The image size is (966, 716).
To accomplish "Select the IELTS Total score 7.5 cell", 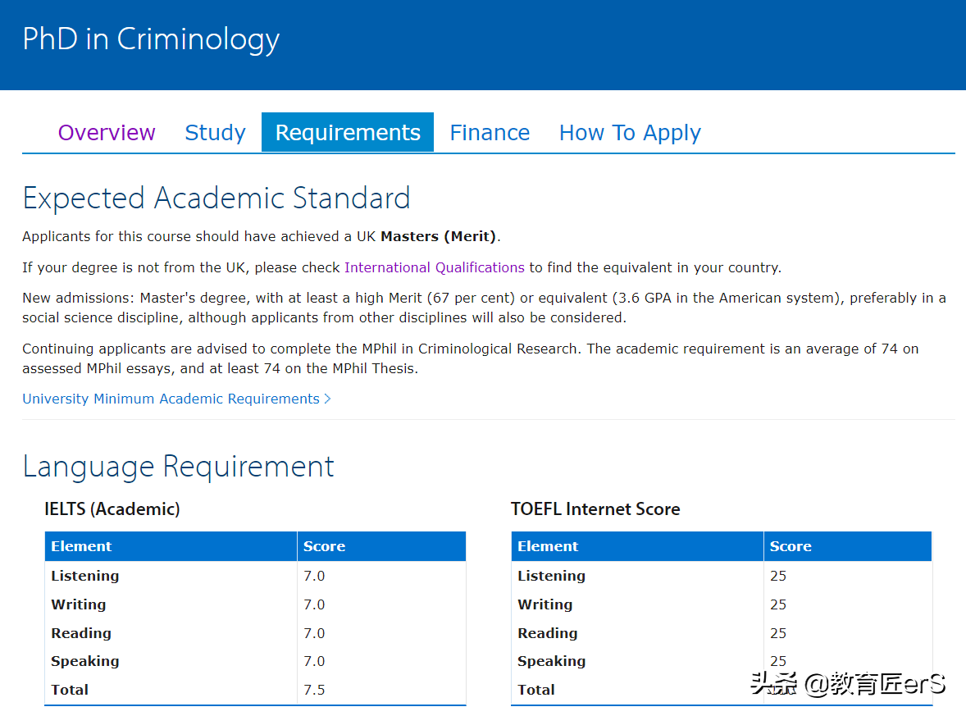I will (314, 690).
